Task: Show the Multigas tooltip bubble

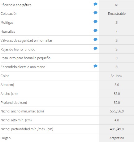Action: click(95, 22)
